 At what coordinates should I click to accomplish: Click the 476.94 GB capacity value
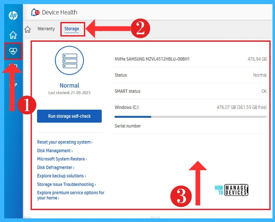pyautogui.click(x=257, y=59)
